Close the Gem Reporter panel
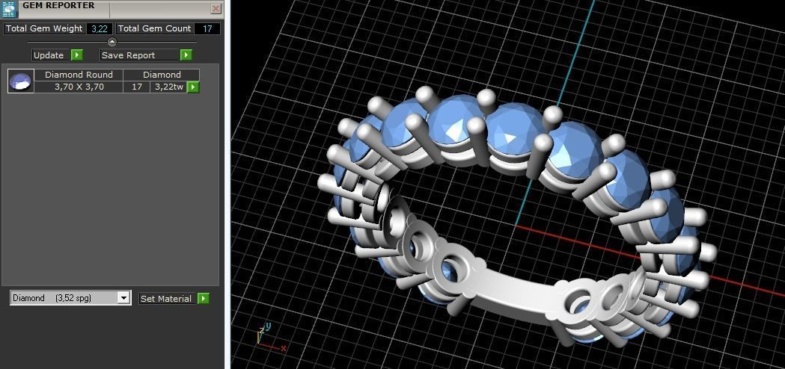The width and height of the screenshot is (785, 369). 216,8
